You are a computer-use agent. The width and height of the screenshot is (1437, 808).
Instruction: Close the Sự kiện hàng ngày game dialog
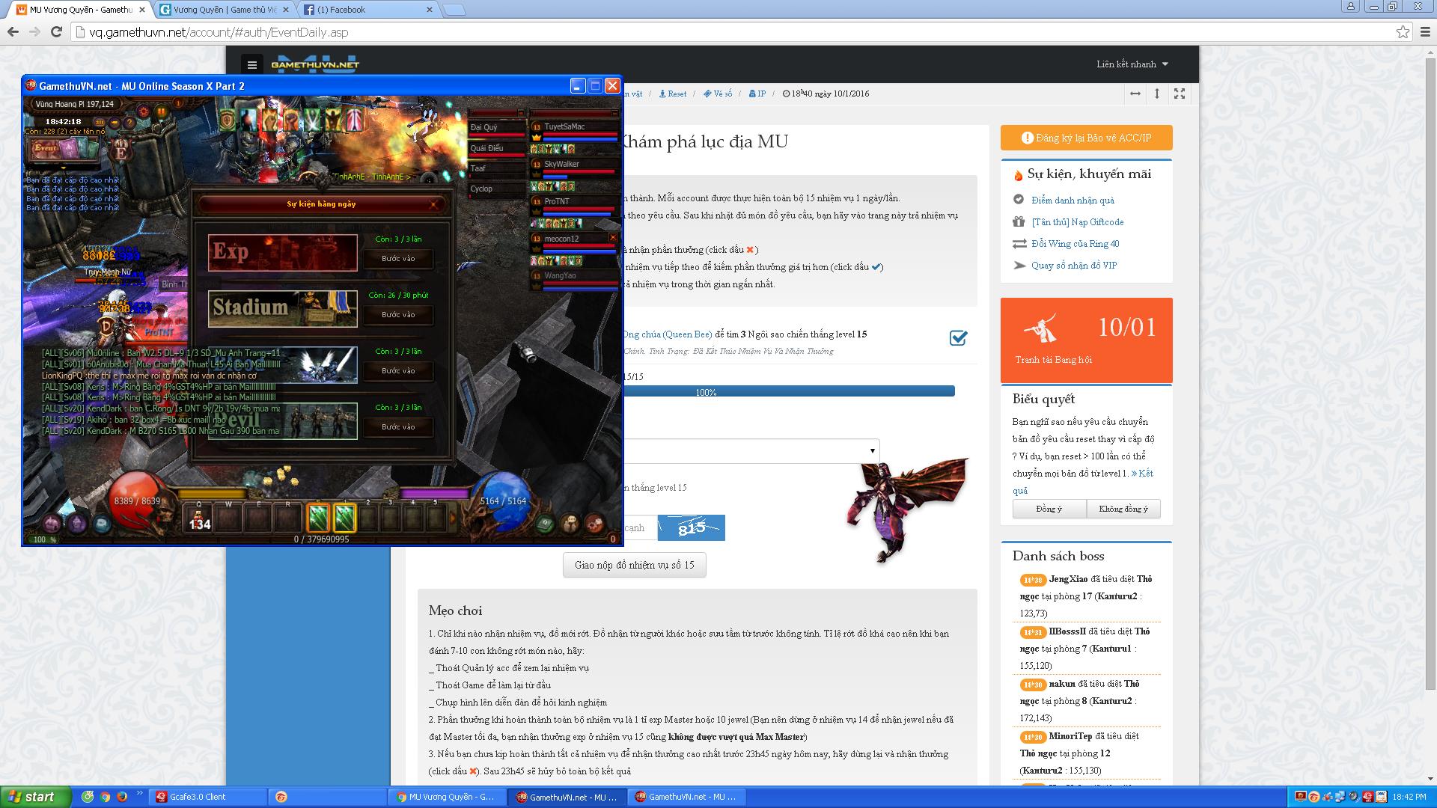point(434,203)
